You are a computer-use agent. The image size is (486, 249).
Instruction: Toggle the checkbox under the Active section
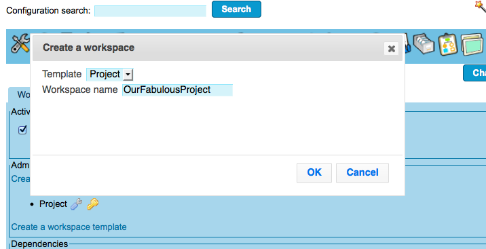pos(22,130)
